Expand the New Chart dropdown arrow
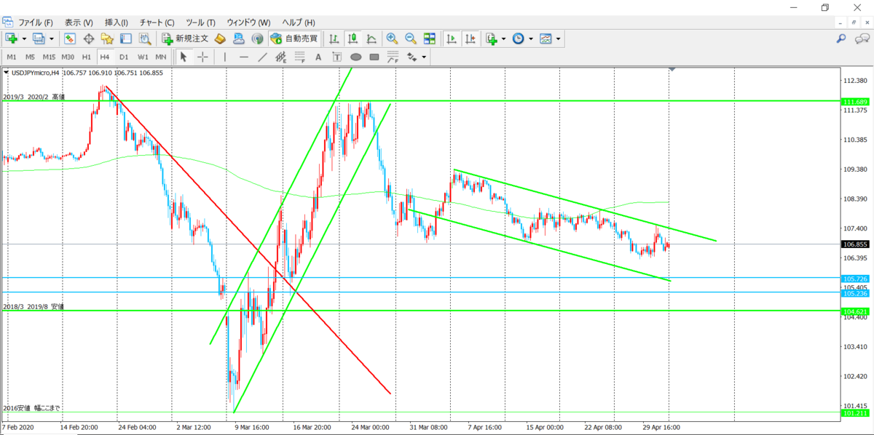This screenshot has height=435, width=874. pyautogui.click(x=24, y=39)
